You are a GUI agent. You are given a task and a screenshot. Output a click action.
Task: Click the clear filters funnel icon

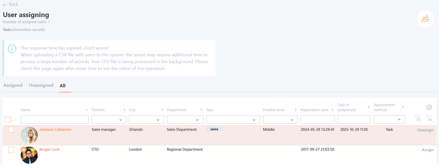click(429, 118)
